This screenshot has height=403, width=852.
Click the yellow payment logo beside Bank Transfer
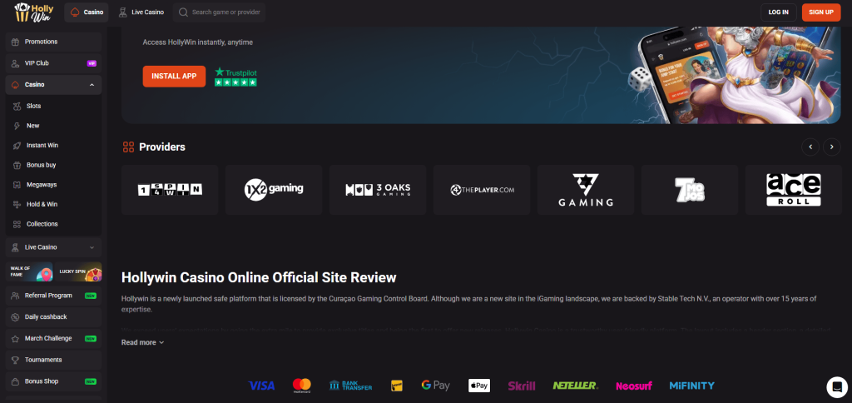(397, 386)
